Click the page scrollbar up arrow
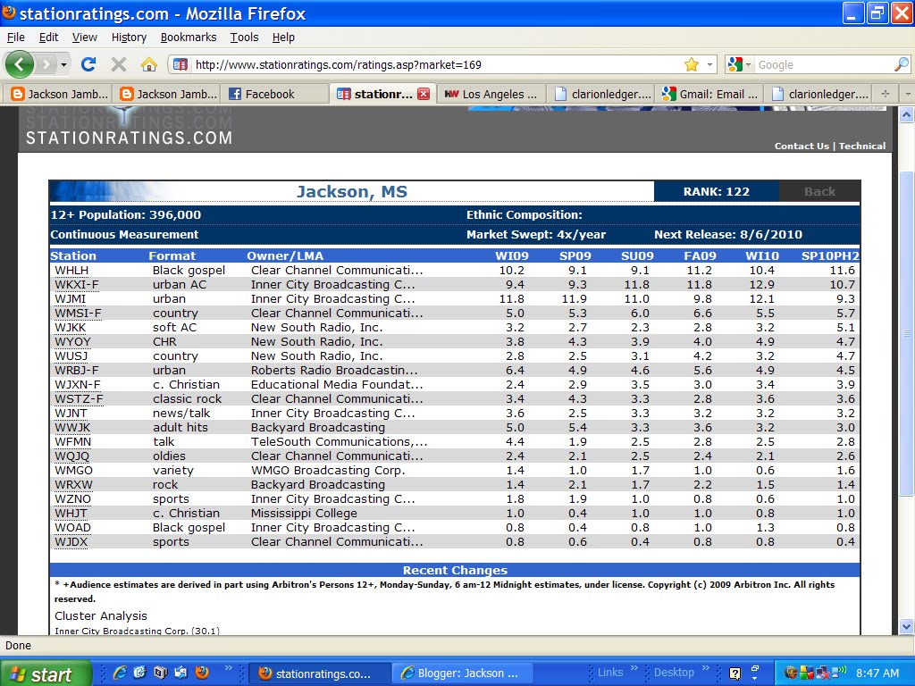The height and width of the screenshot is (686, 915). 906,115
